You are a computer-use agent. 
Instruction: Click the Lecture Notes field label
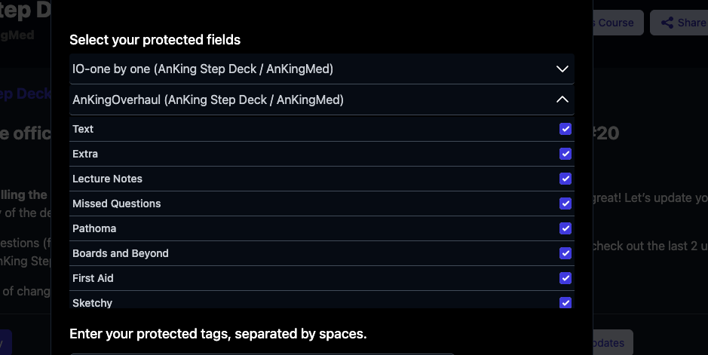tap(107, 179)
